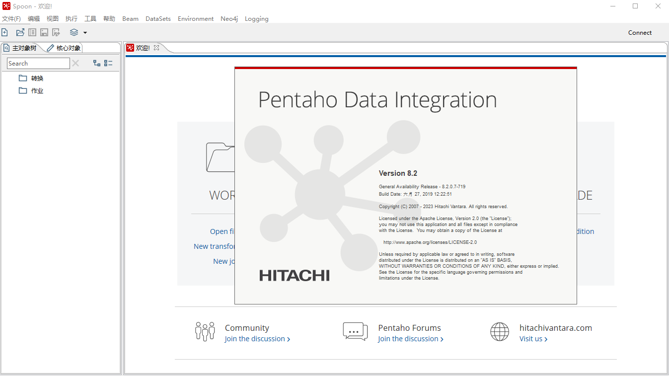
Task: Click the perspectives layers icon
Action: (74, 32)
